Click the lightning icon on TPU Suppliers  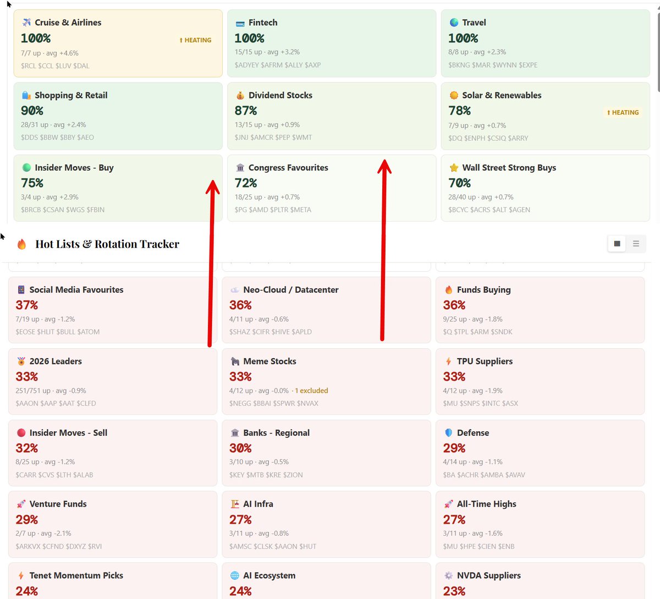pyautogui.click(x=448, y=361)
